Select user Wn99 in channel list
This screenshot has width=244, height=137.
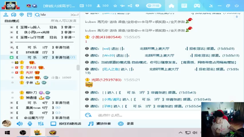29,78
